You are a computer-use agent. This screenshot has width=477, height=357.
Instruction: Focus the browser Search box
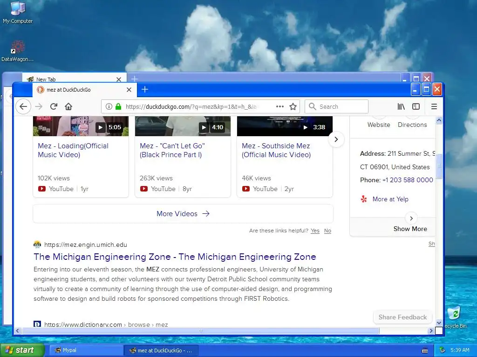336,106
